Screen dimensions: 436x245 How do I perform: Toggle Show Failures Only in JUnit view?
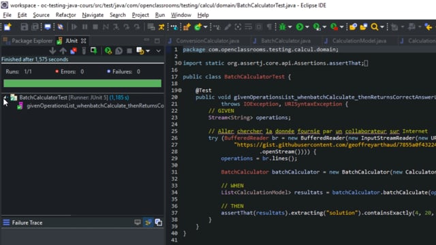pos(74,50)
